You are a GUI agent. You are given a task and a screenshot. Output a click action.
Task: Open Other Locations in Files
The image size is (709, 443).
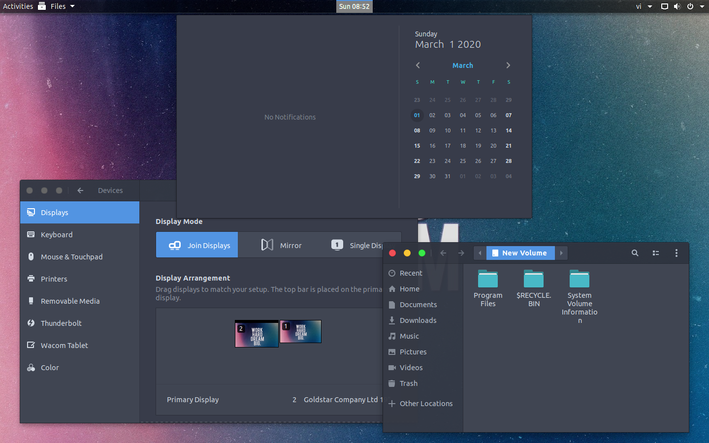[423, 404]
